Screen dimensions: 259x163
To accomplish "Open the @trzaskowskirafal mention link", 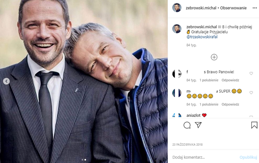I will 202,37.
